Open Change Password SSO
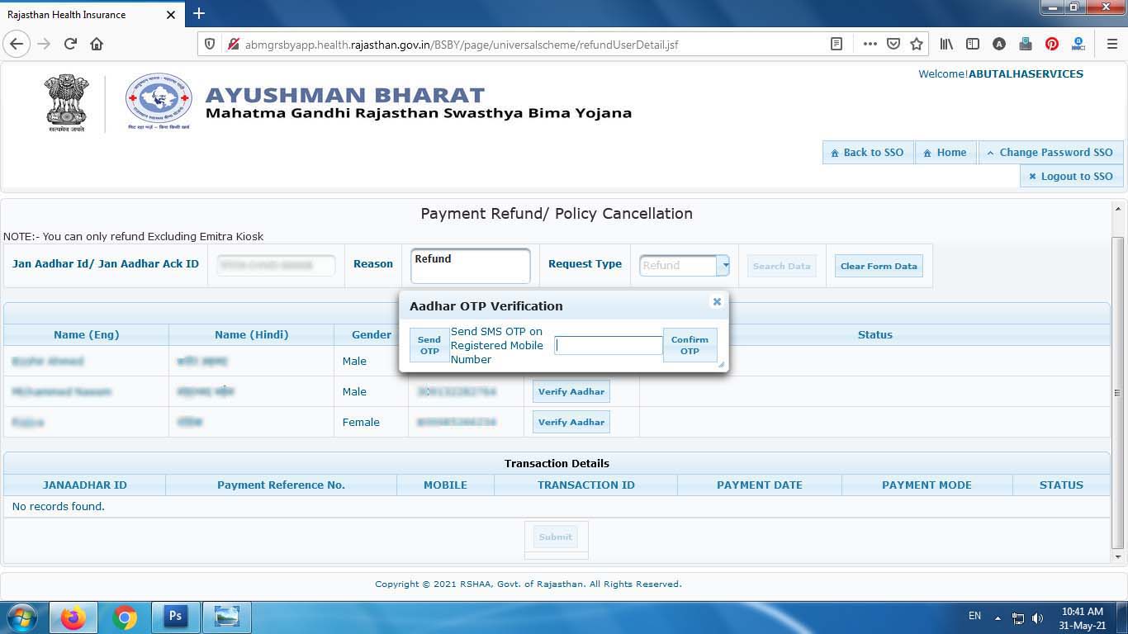Viewport: 1128px width, 634px height. 1050,153
